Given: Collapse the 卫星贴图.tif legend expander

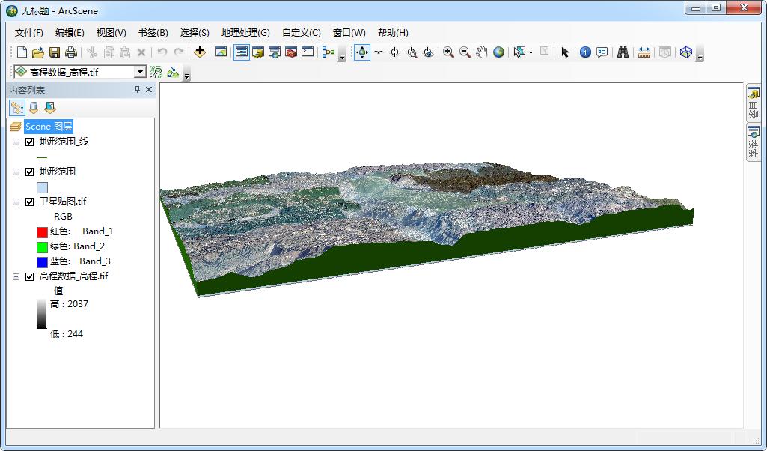Looking at the screenshot, I should click(16, 202).
